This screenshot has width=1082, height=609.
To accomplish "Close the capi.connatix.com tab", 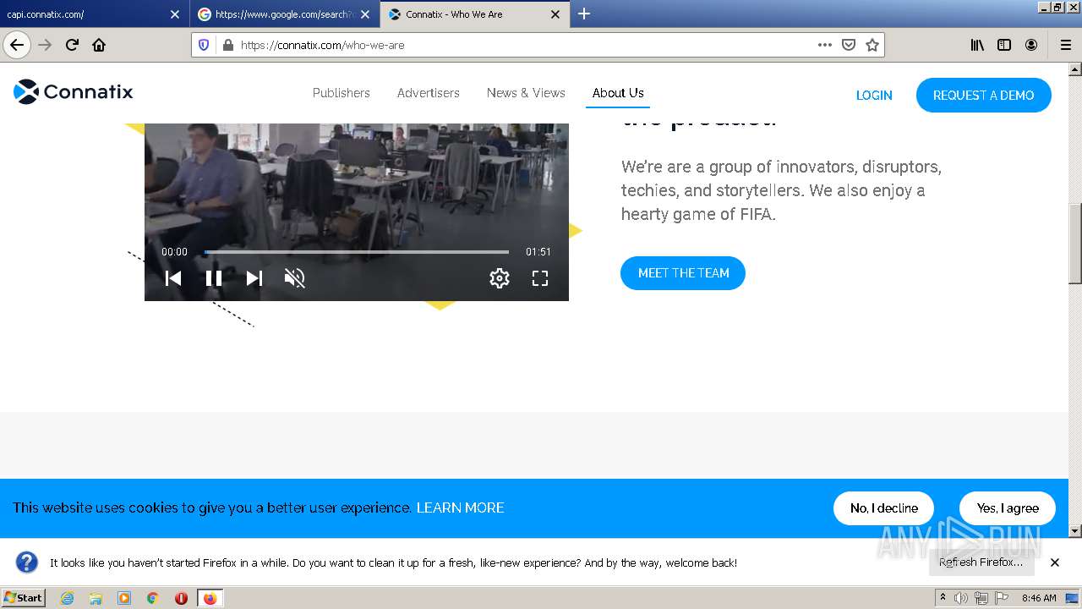I will [175, 14].
